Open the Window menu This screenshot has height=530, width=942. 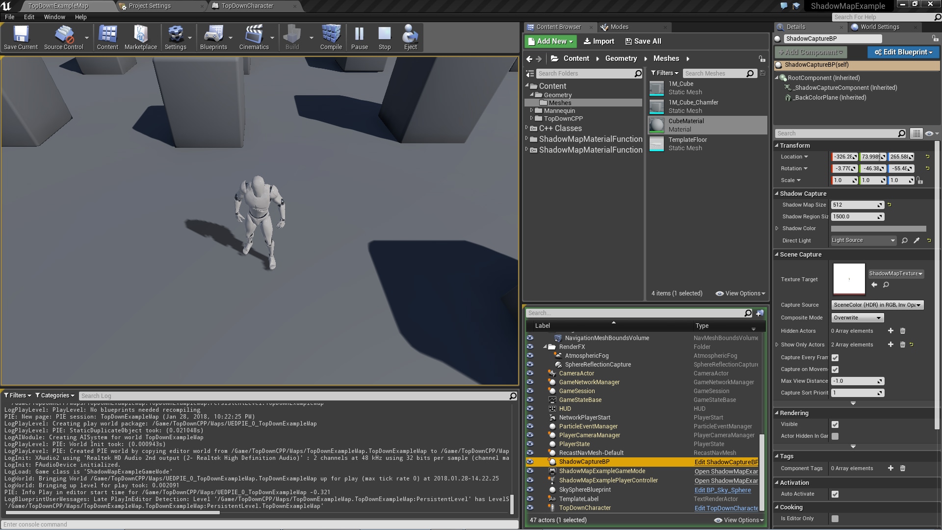[x=54, y=17]
